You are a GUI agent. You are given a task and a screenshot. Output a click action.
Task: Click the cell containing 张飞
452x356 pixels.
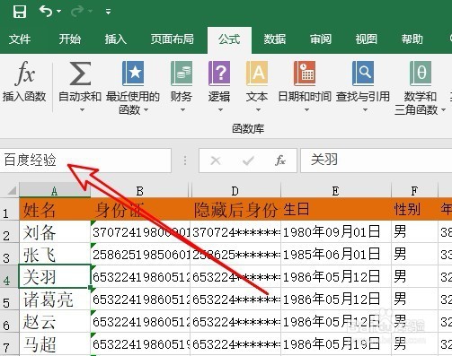pos(55,255)
